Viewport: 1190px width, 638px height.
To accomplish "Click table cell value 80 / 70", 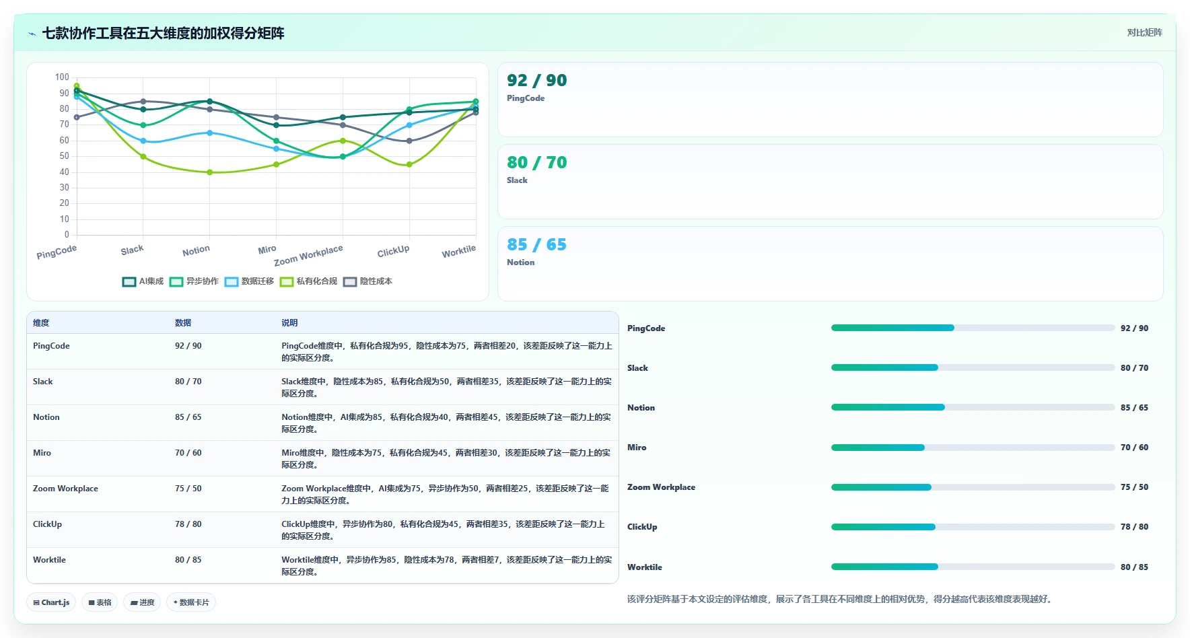I will pos(188,382).
